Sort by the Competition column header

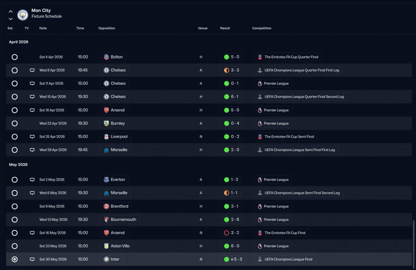(262, 28)
